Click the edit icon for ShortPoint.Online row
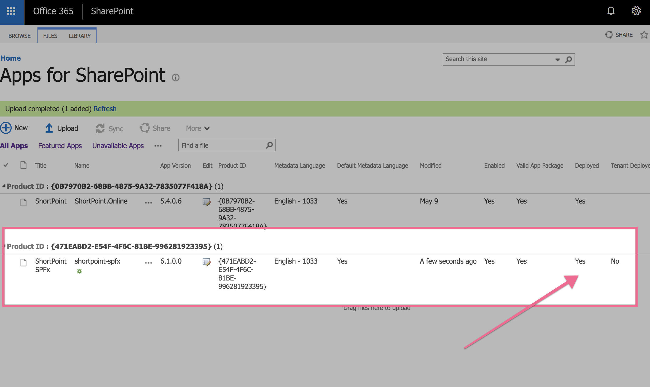Image resolution: width=650 pixels, height=387 pixels. tap(207, 202)
